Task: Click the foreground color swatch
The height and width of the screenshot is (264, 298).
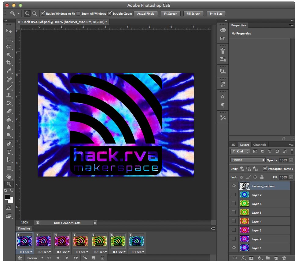Action: pos(7,197)
